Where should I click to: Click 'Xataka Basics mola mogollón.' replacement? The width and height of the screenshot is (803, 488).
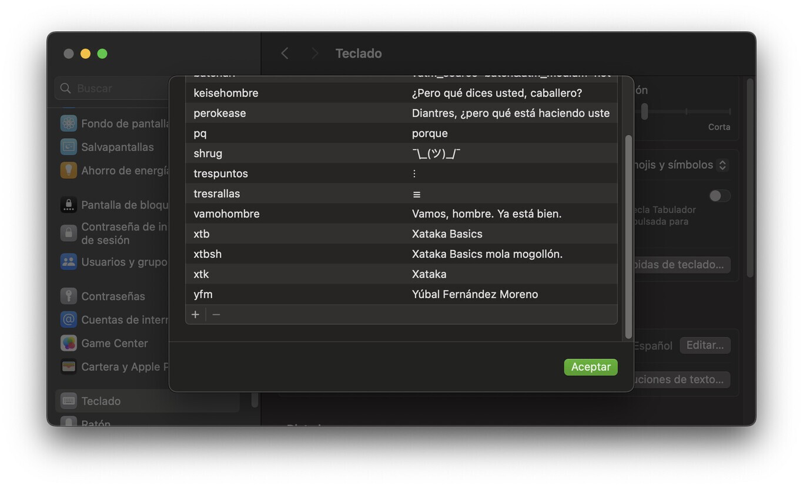pyautogui.click(x=487, y=254)
